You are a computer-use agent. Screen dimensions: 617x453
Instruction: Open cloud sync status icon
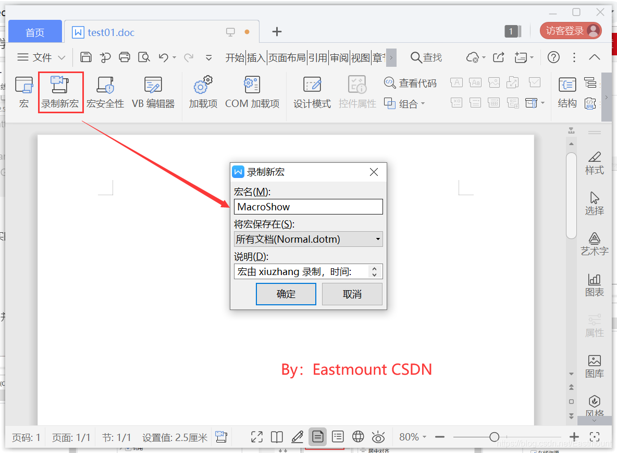point(473,57)
